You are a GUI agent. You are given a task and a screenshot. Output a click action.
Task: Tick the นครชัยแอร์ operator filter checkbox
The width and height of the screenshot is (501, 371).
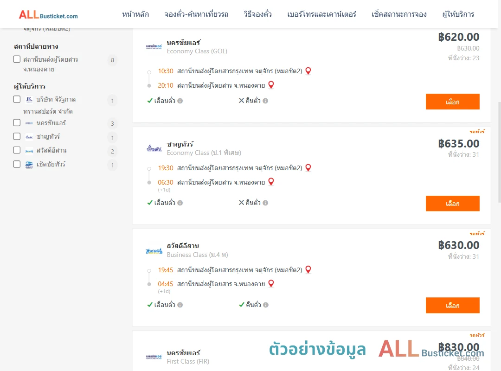pos(17,123)
